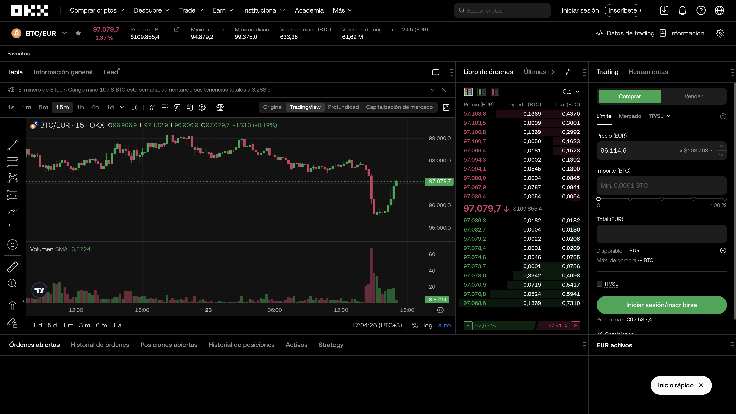Switch to Vender sell side
Screen dimensions: 736x414
(x=693, y=96)
